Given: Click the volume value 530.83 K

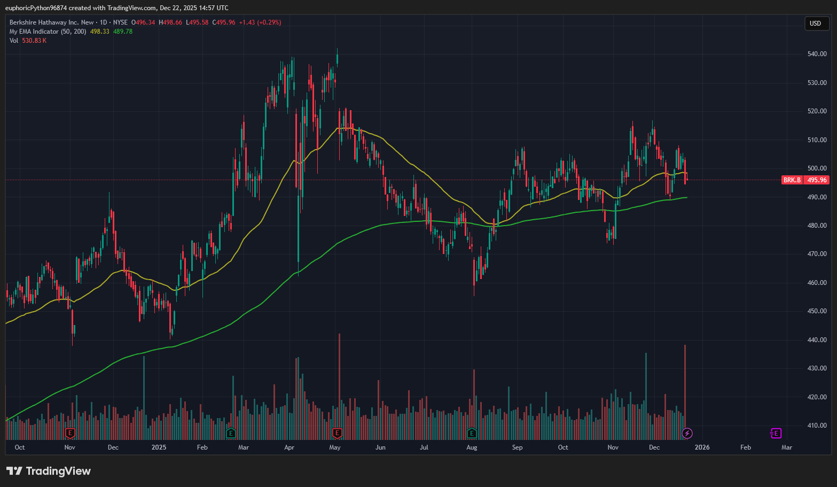Looking at the screenshot, I should click(34, 41).
